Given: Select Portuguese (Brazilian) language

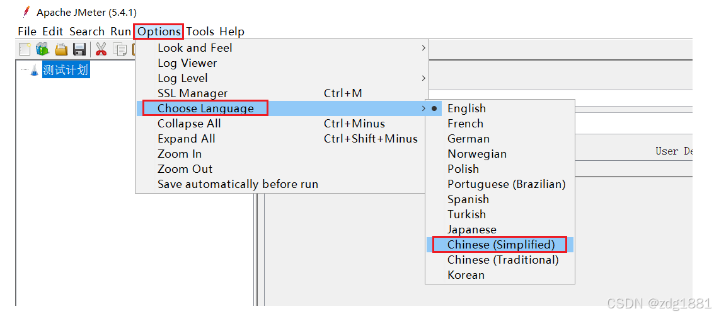Looking at the screenshot, I should click(500, 184).
